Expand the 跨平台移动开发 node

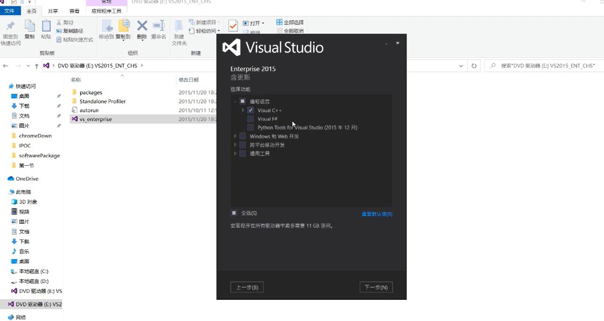click(x=235, y=145)
